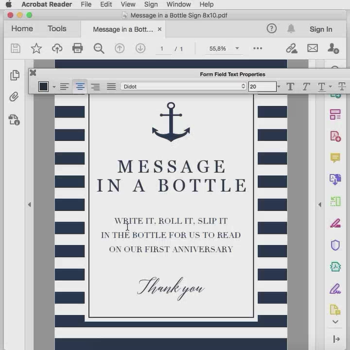Bookmark the file with star icon
Viewport: 350px width, 350px height.
coord(36,48)
